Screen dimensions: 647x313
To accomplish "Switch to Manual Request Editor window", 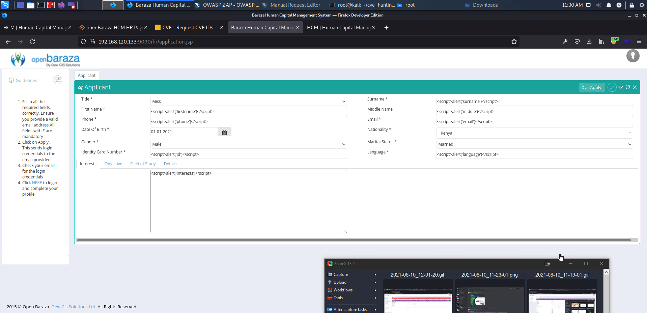I will tap(292, 5).
